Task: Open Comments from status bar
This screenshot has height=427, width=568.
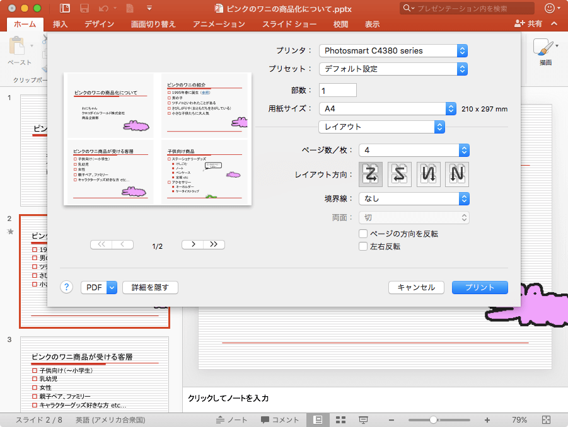Action: tap(280, 420)
